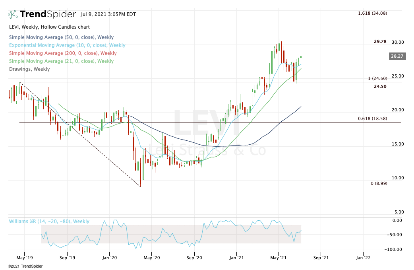Click the 1.618 (34.08) Fibonacci label
The image size is (414, 270).
coord(373,13)
